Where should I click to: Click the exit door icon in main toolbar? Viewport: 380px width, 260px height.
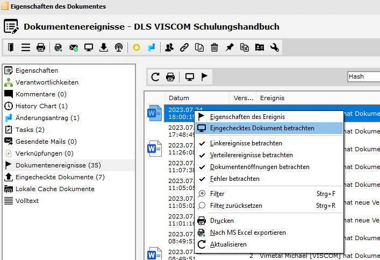coord(11,47)
